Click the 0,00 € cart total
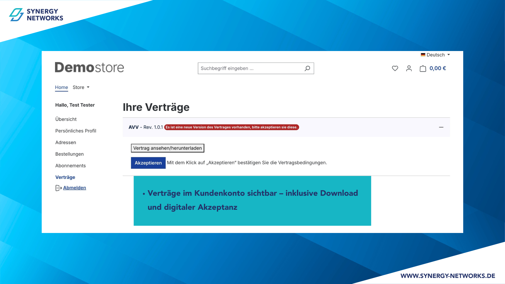This screenshot has height=284, width=505. tap(438, 68)
